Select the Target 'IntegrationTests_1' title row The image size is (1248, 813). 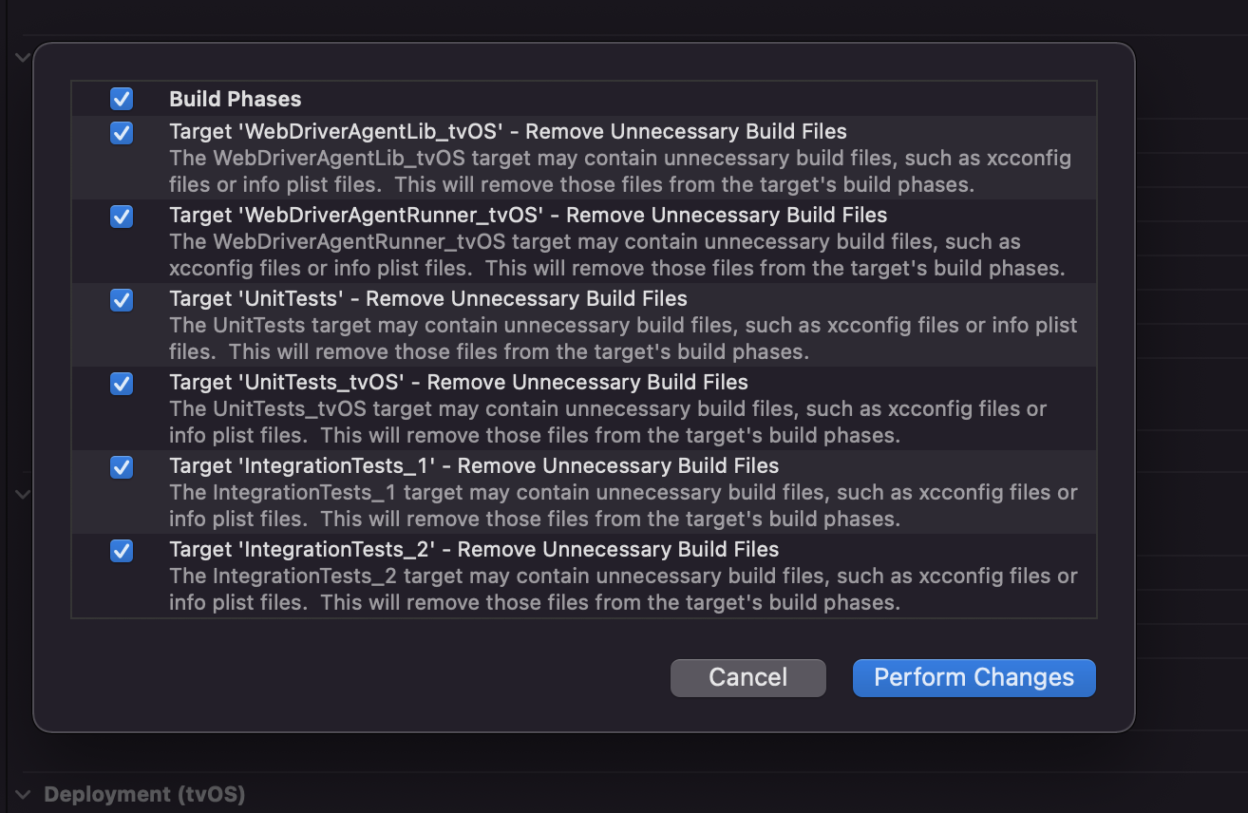coord(474,466)
